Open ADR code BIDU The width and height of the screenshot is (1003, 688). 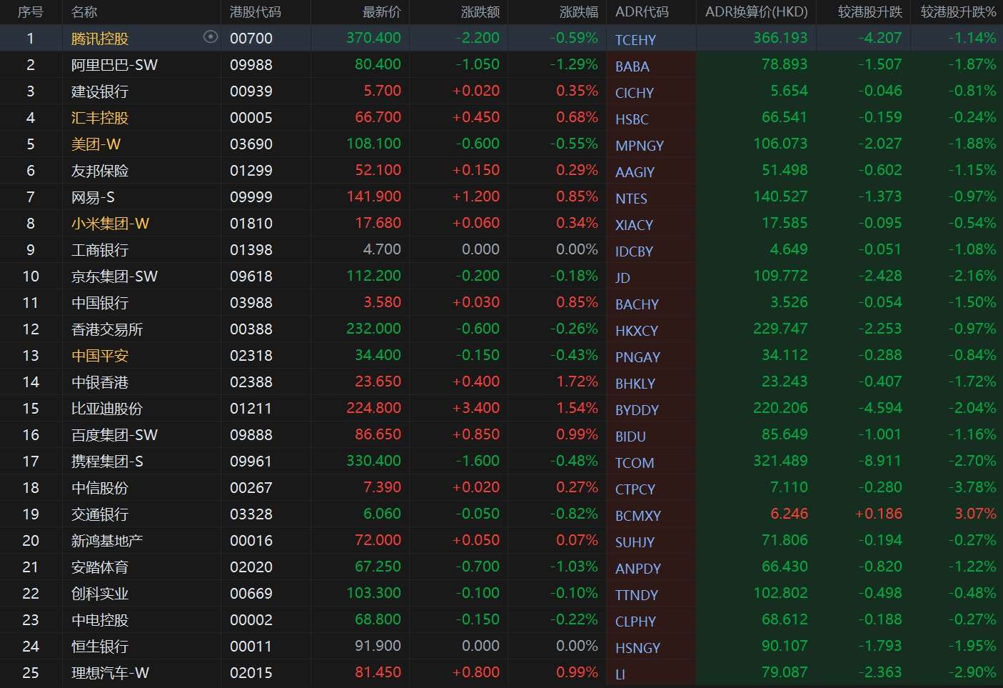click(630, 437)
